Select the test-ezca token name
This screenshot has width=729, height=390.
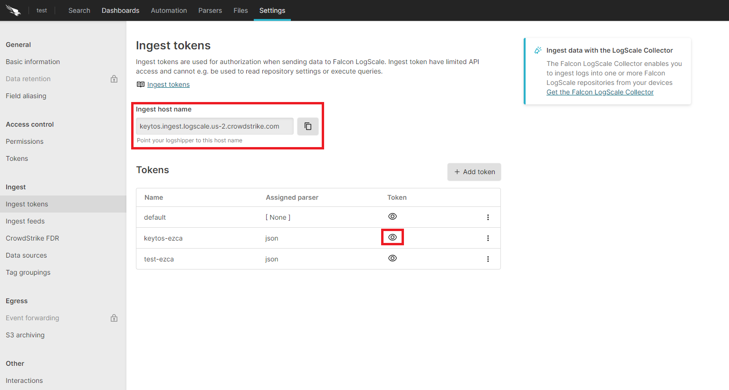pyautogui.click(x=159, y=259)
